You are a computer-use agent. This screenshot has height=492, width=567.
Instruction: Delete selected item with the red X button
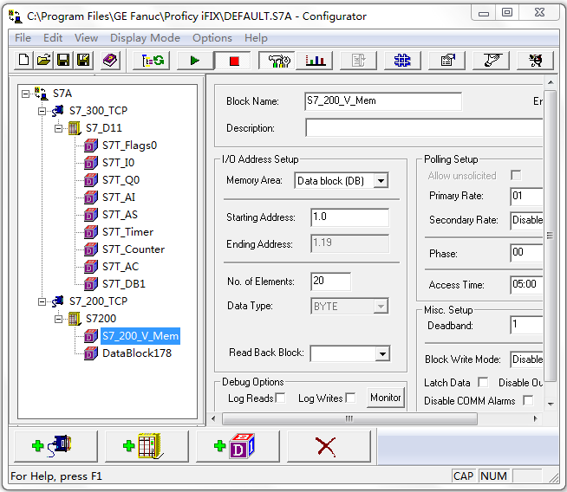pyautogui.click(x=329, y=446)
